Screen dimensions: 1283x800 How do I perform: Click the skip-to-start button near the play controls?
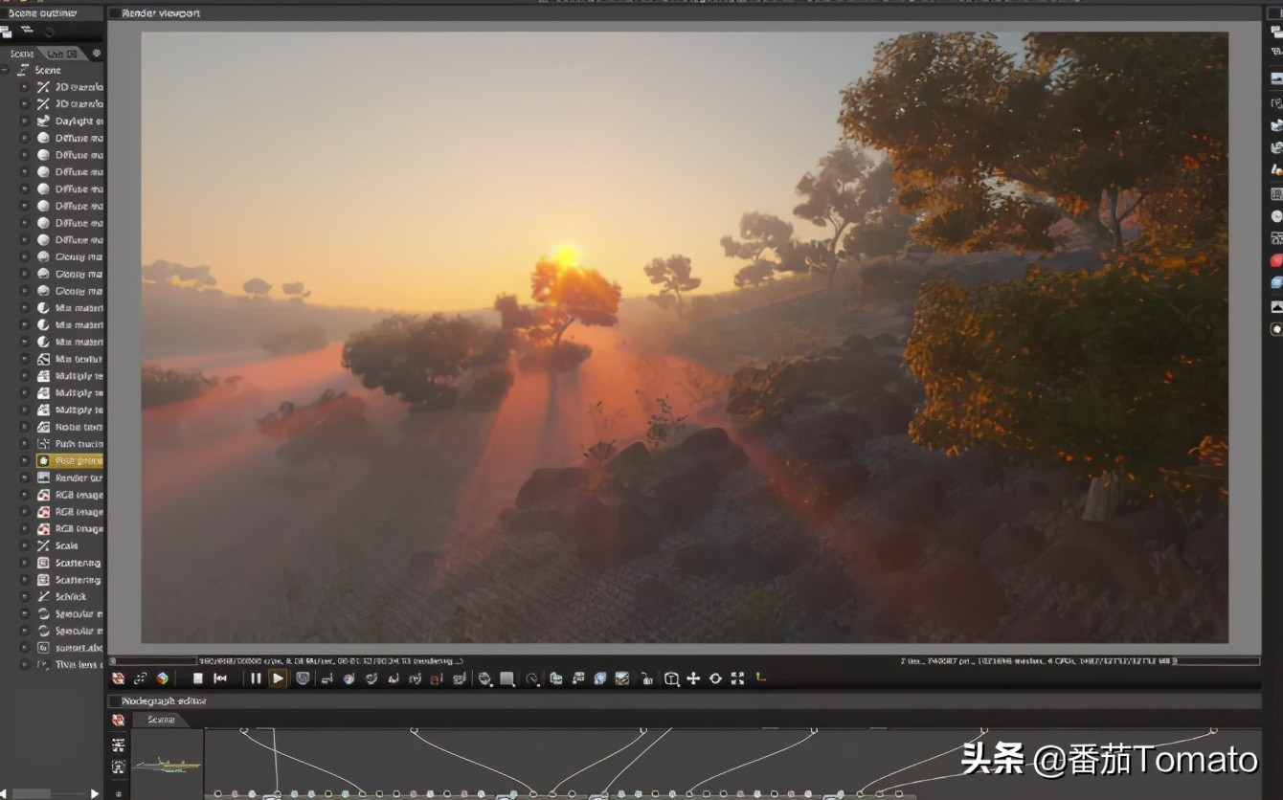coord(221,678)
